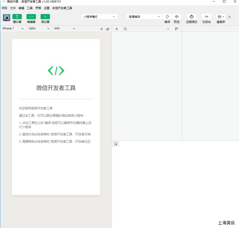The image size is (239, 228).
Task: Open the 普通编译 compile mode dropdown
Action: pyautogui.click(x=144, y=17)
